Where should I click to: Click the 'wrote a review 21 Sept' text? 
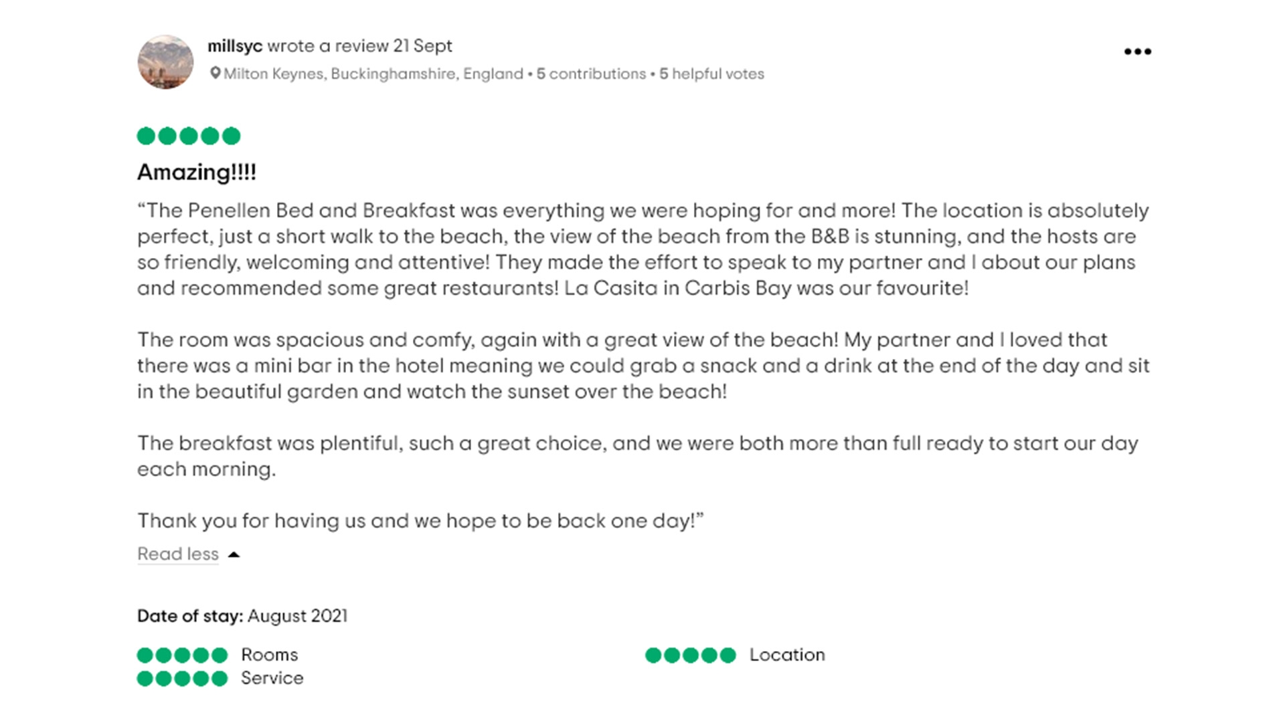point(360,46)
